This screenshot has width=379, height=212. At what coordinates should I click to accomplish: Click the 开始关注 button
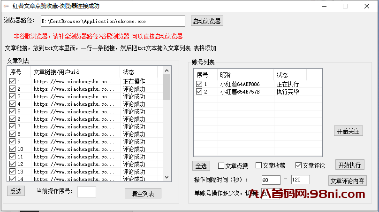point(349,131)
